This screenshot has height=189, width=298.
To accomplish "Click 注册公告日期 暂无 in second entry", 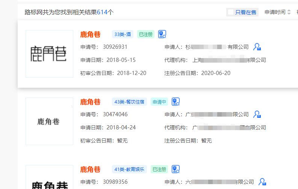I will point(206,141).
